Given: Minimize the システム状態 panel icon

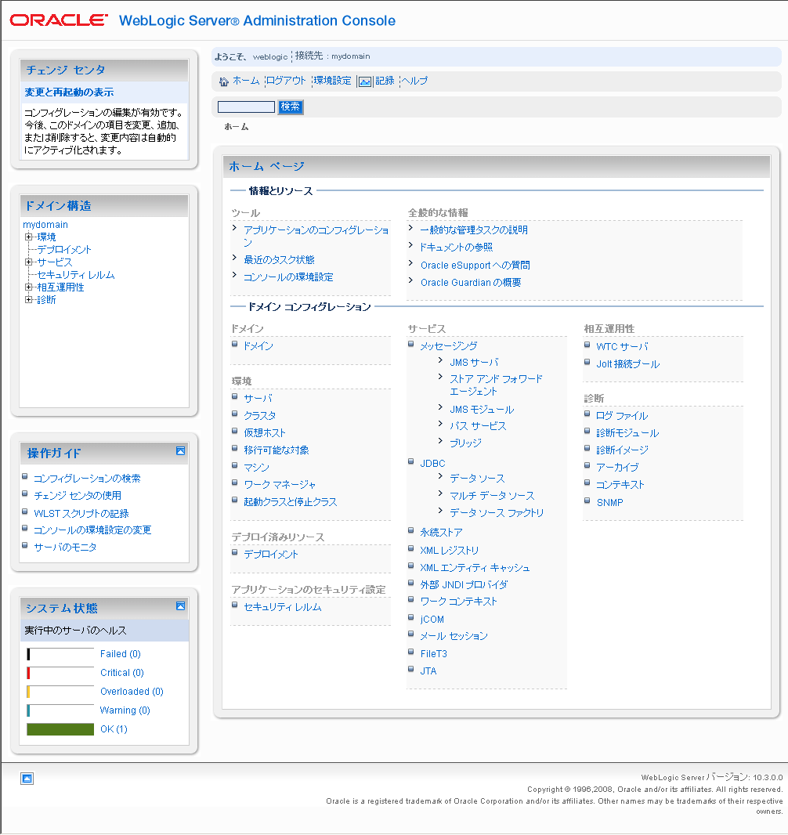Looking at the screenshot, I should 180,606.
